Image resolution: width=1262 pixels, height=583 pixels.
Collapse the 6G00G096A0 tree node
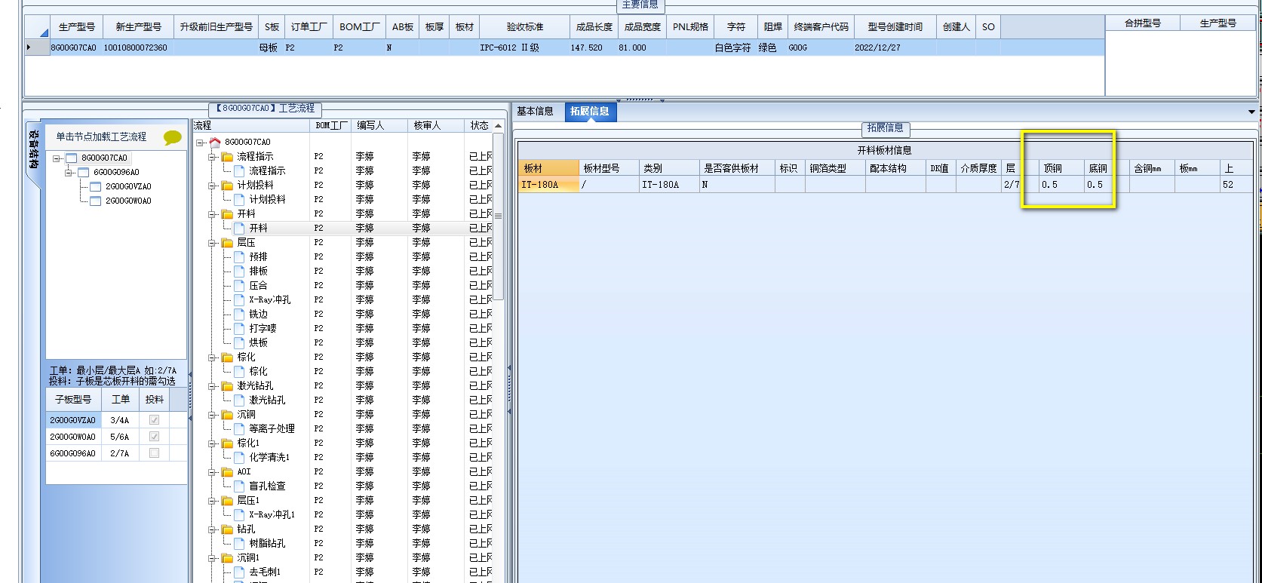(x=69, y=173)
